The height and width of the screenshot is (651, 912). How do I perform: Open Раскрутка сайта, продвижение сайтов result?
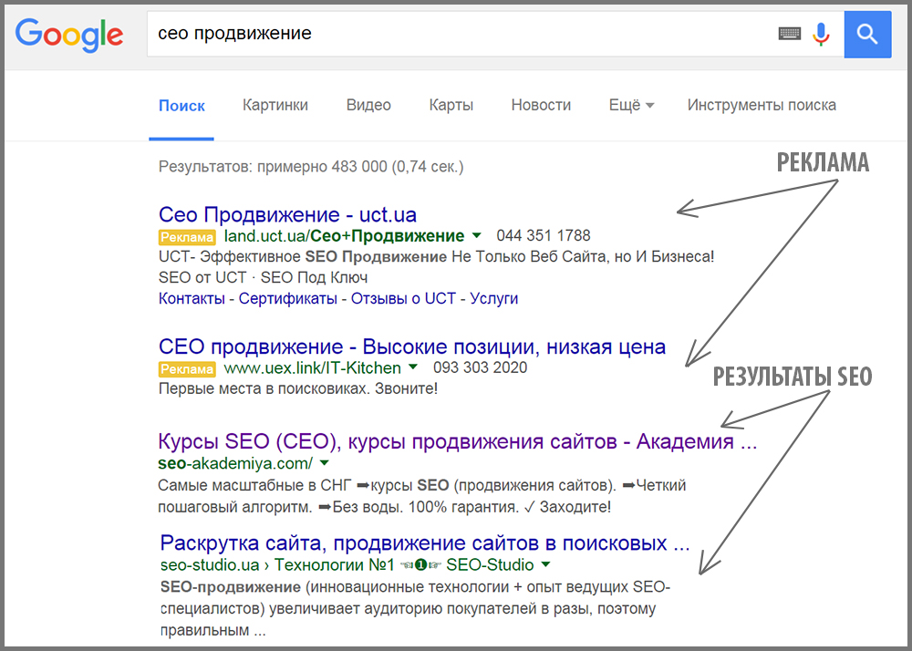coord(425,542)
